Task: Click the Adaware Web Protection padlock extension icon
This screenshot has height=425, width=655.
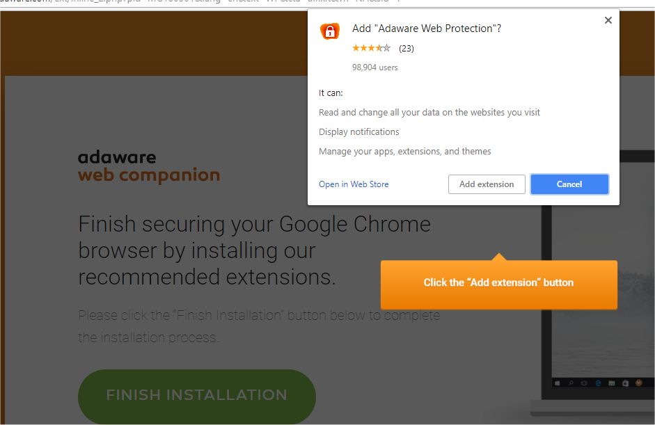Action: point(330,31)
